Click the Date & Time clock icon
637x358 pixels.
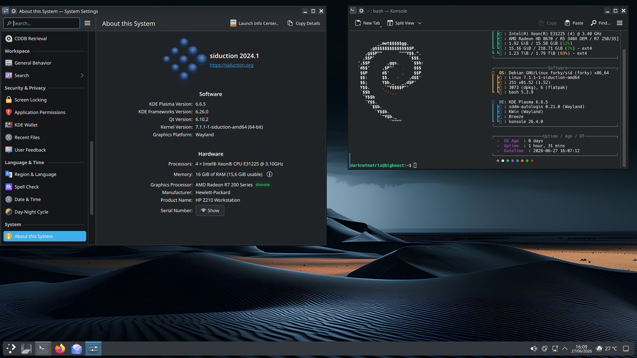click(8, 199)
